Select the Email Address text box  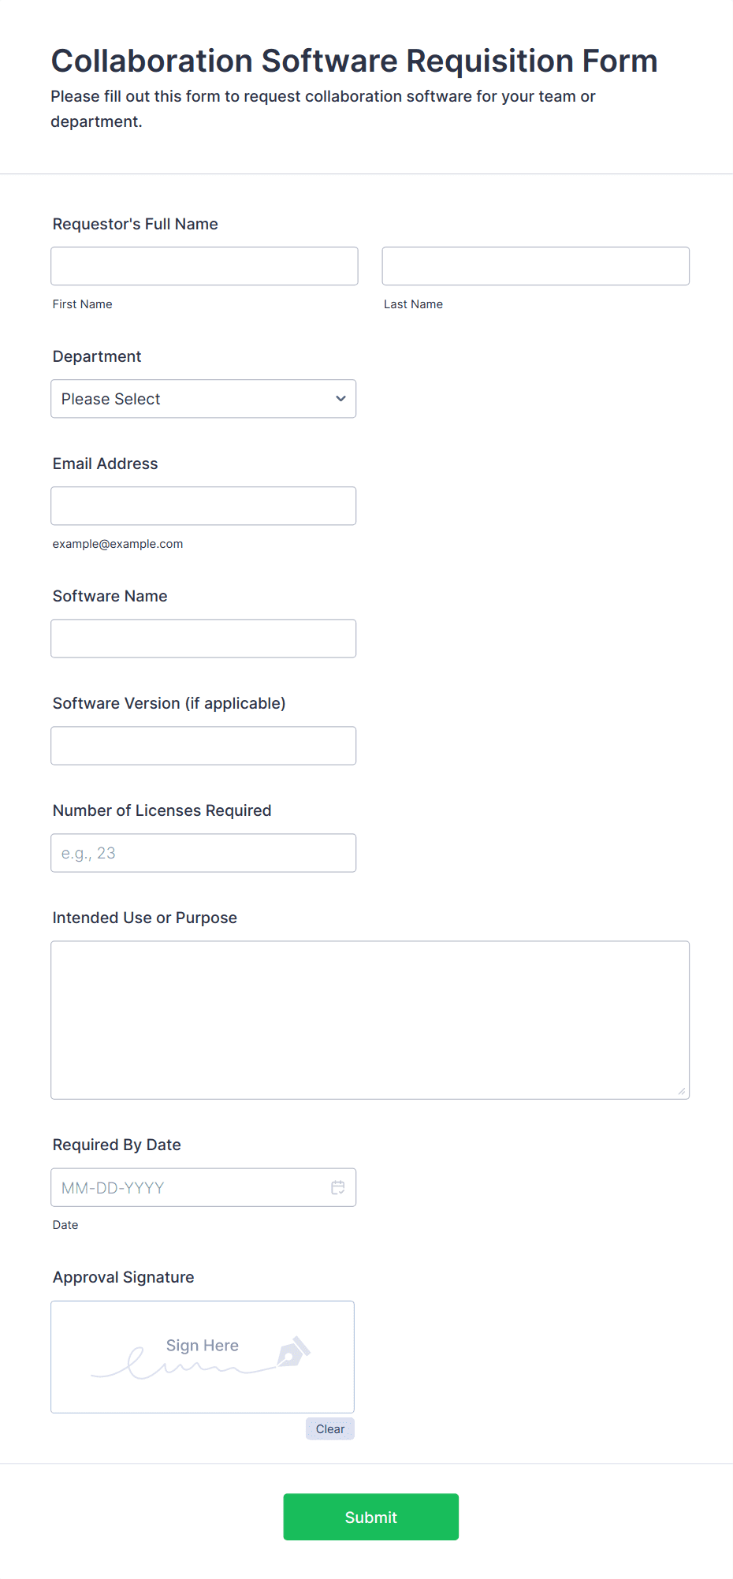[x=203, y=506]
